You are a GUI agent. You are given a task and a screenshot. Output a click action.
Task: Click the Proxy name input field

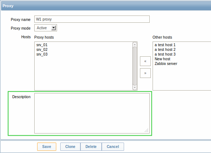(92, 19)
